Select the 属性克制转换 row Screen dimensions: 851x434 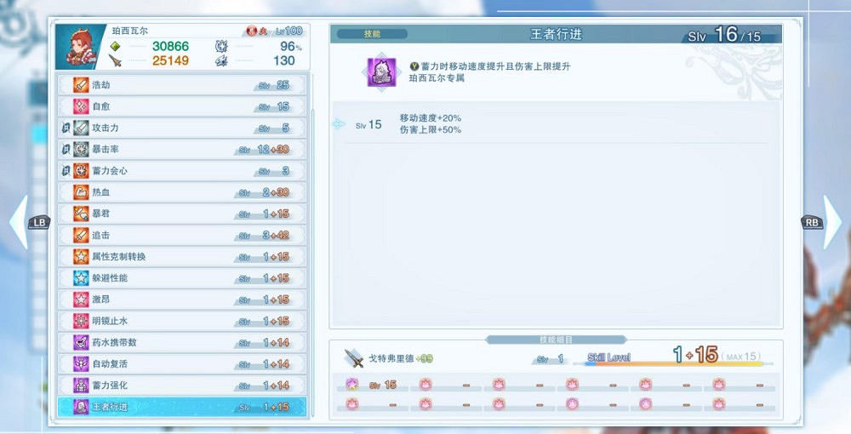[x=182, y=257]
